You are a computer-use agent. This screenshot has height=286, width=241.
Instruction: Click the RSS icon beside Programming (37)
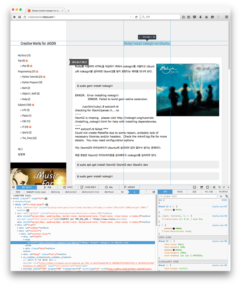click(x=37, y=72)
